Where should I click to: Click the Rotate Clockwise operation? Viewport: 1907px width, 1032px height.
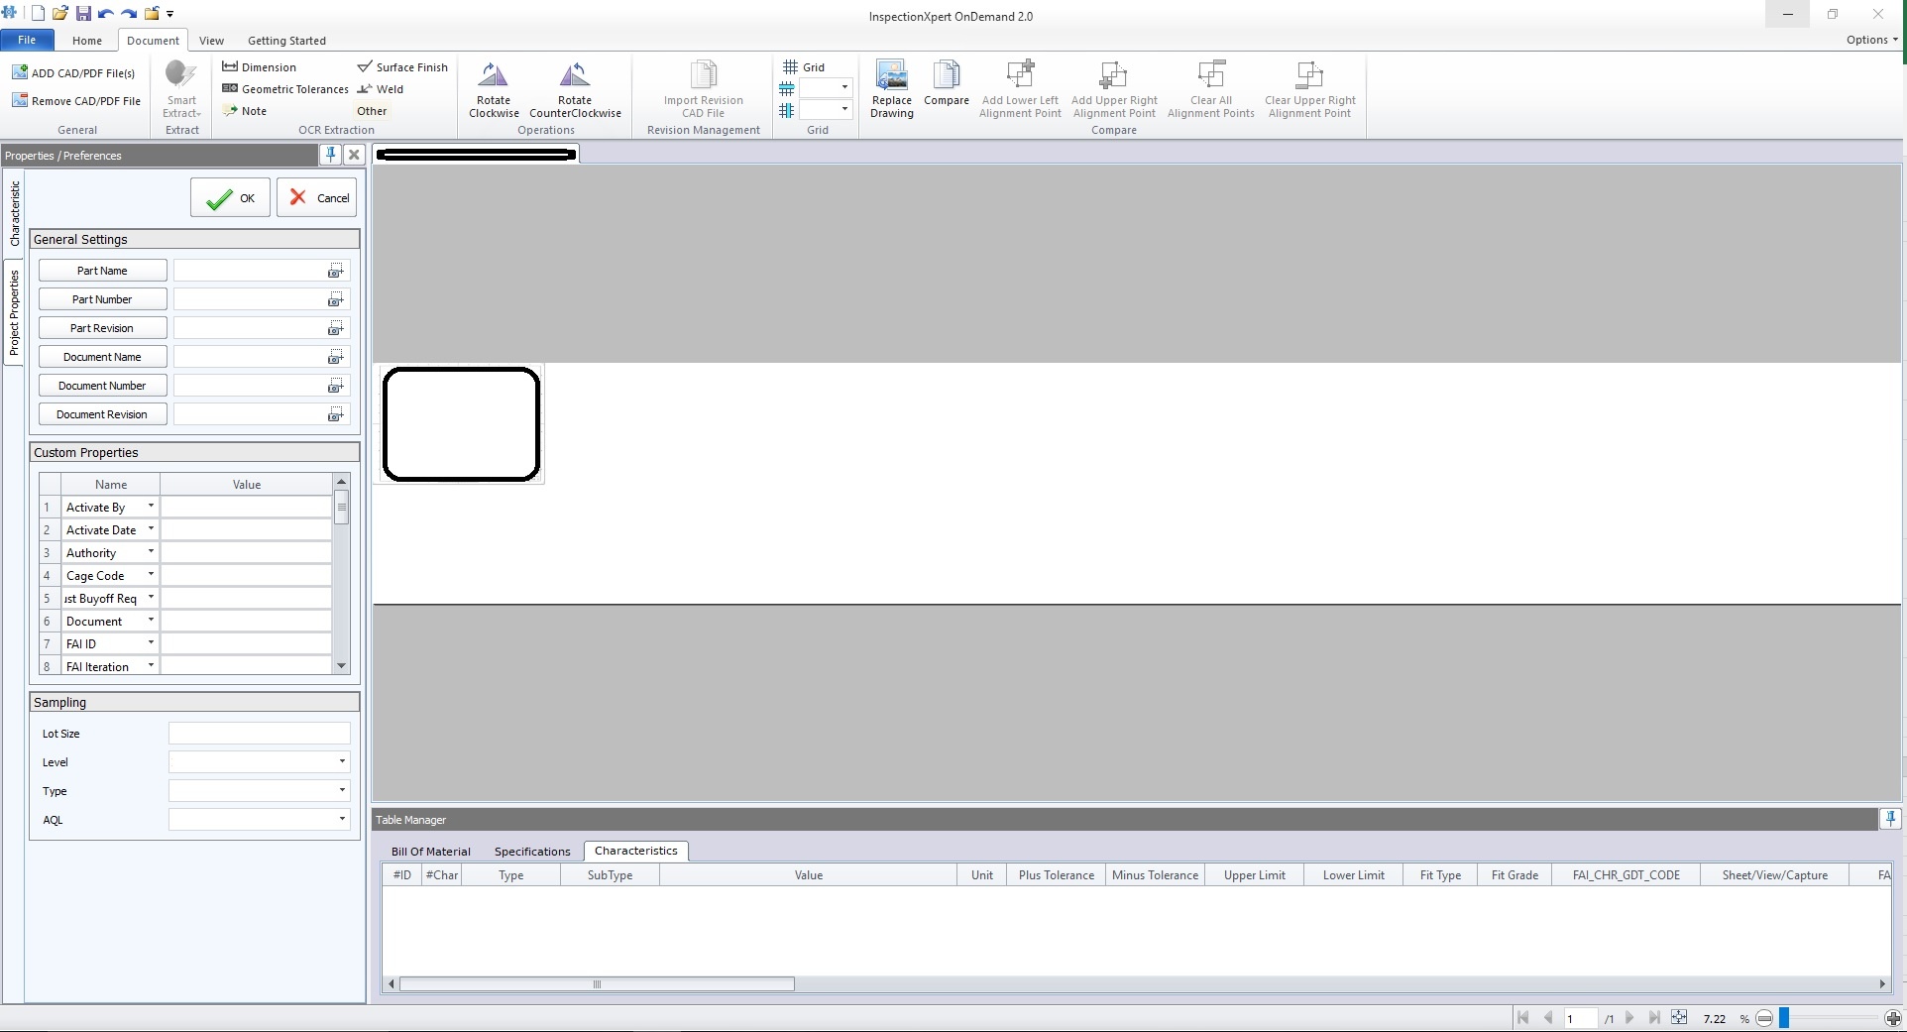point(493,89)
